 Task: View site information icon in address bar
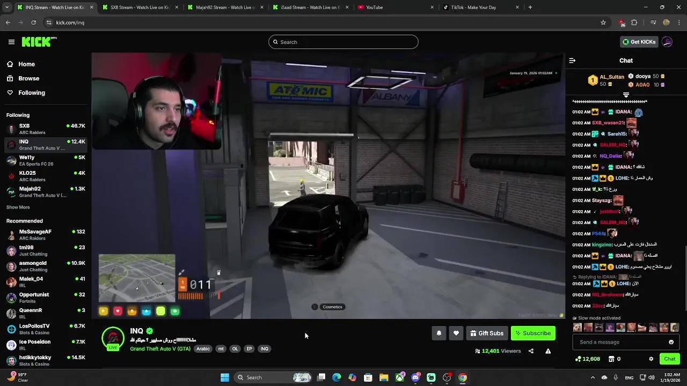tap(49, 23)
